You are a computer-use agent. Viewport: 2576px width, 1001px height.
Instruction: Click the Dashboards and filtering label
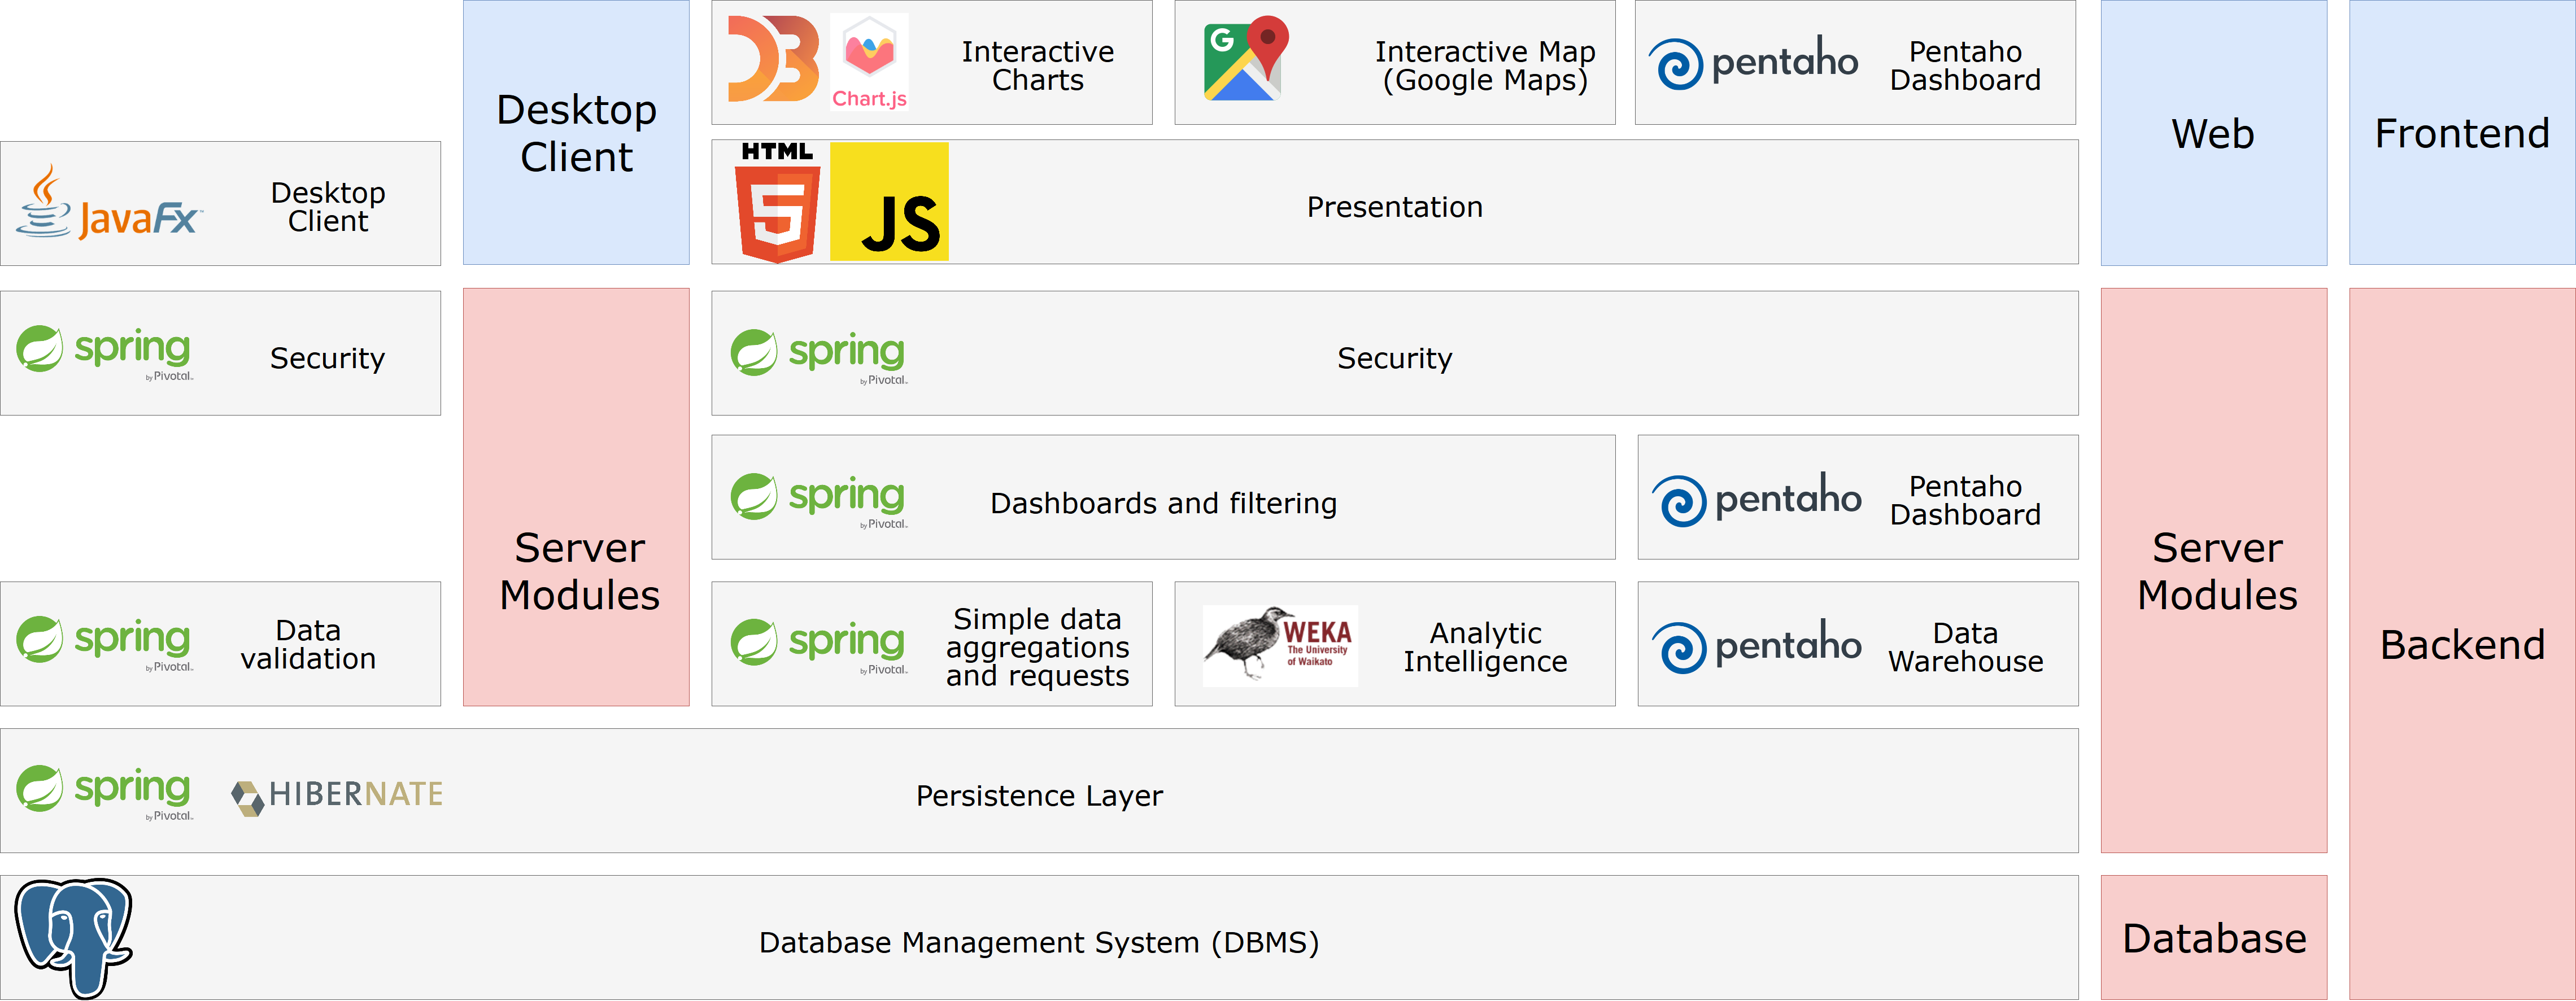coord(1163,503)
